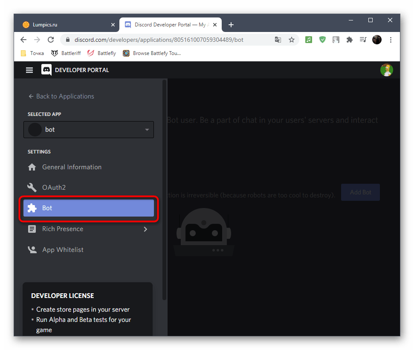Click the App Whitelist person icon

click(32, 250)
